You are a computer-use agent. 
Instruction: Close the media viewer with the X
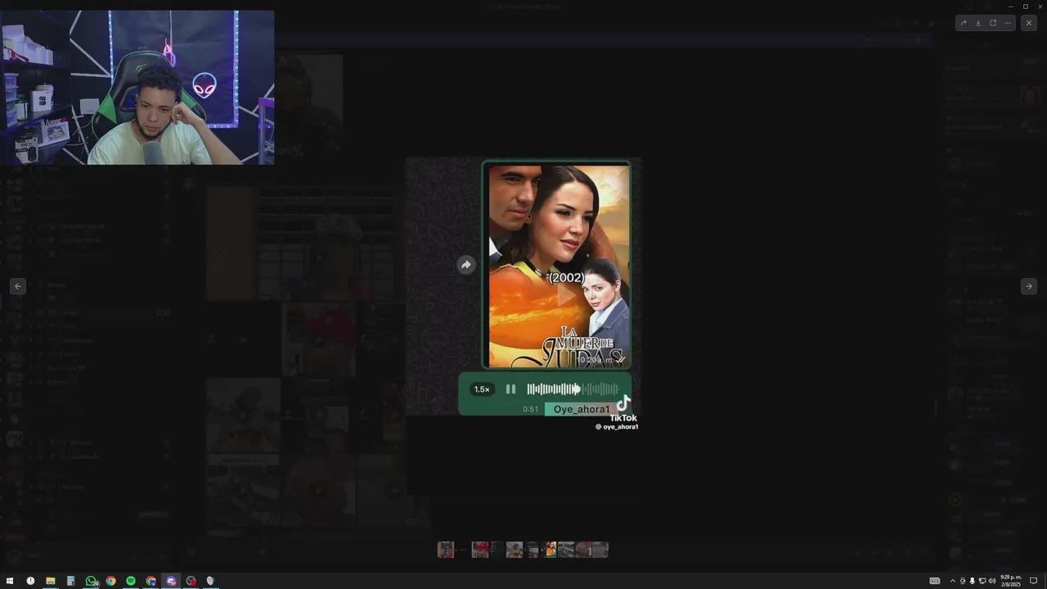coord(1029,23)
